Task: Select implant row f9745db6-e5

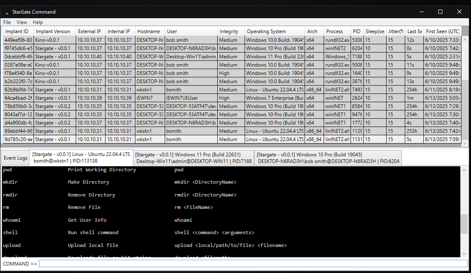Action: click(x=232, y=48)
